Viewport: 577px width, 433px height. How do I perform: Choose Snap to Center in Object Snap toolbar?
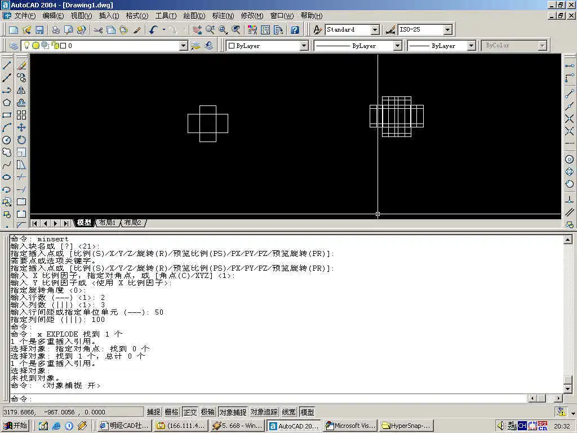pyautogui.click(x=569, y=159)
